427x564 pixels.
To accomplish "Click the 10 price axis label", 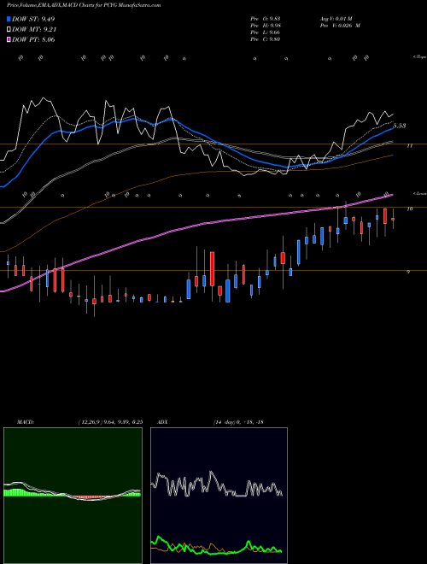I will click(x=409, y=209).
